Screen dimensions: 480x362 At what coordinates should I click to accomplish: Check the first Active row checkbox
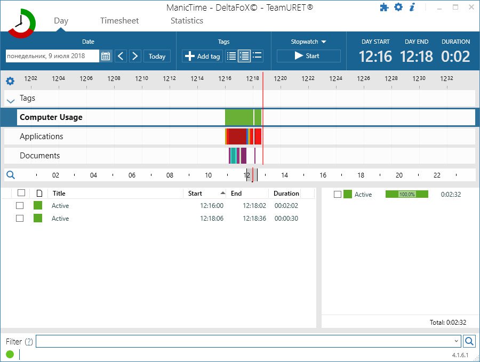click(20, 206)
